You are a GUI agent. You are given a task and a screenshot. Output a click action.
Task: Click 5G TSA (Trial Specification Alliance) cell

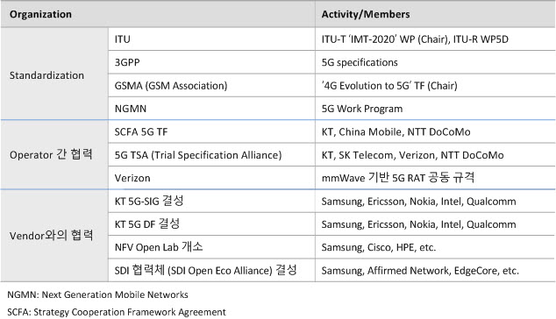click(x=211, y=155)
